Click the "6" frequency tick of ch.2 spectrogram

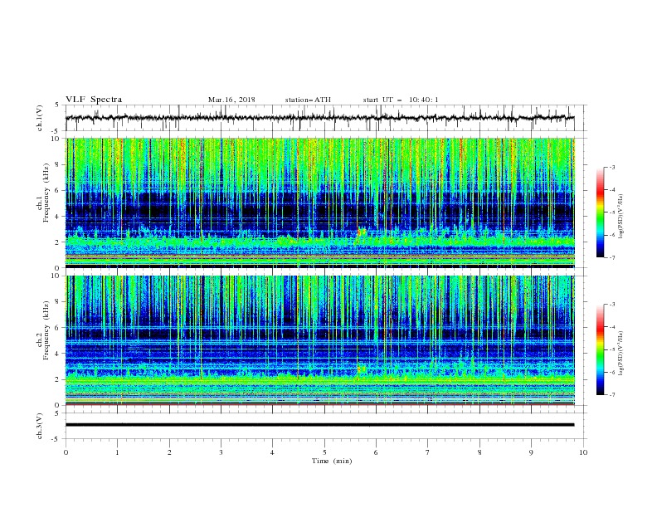[x=58, y=327]
